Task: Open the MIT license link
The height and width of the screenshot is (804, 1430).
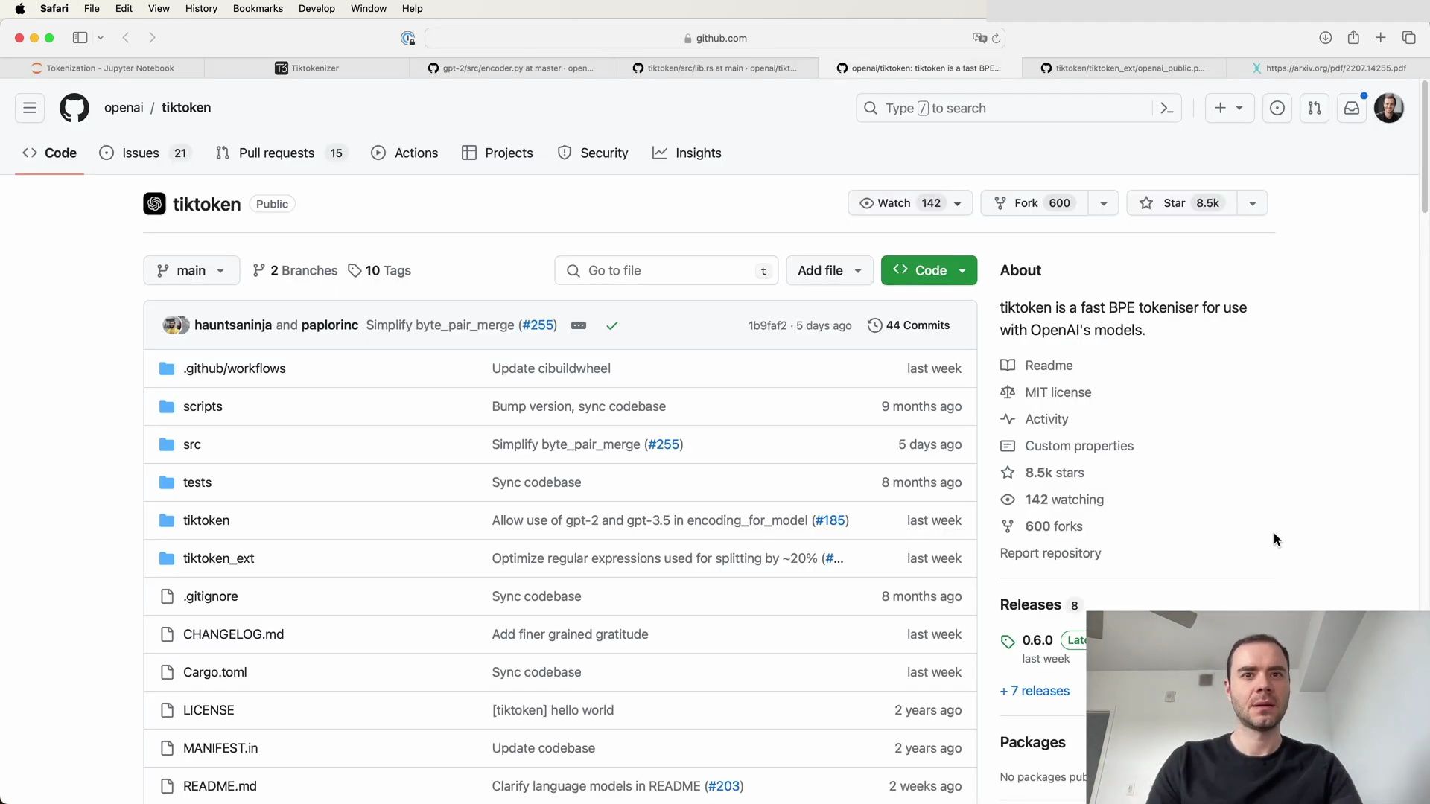Action: coord(1058,392)
